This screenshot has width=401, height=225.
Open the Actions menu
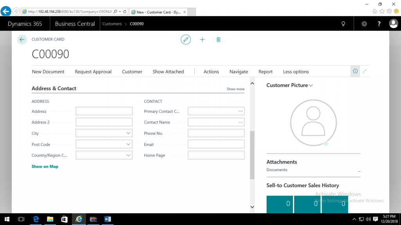tap(211, 72)
